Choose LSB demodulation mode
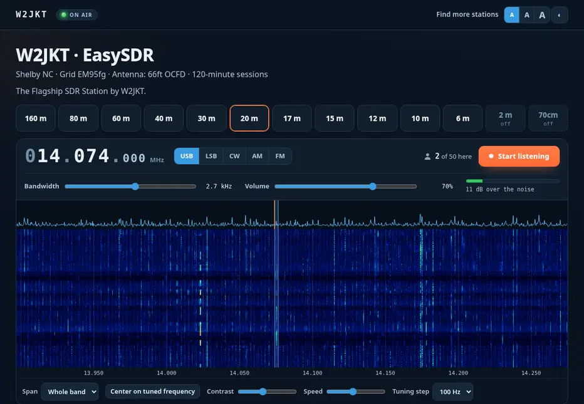 (x=211, y=156)
